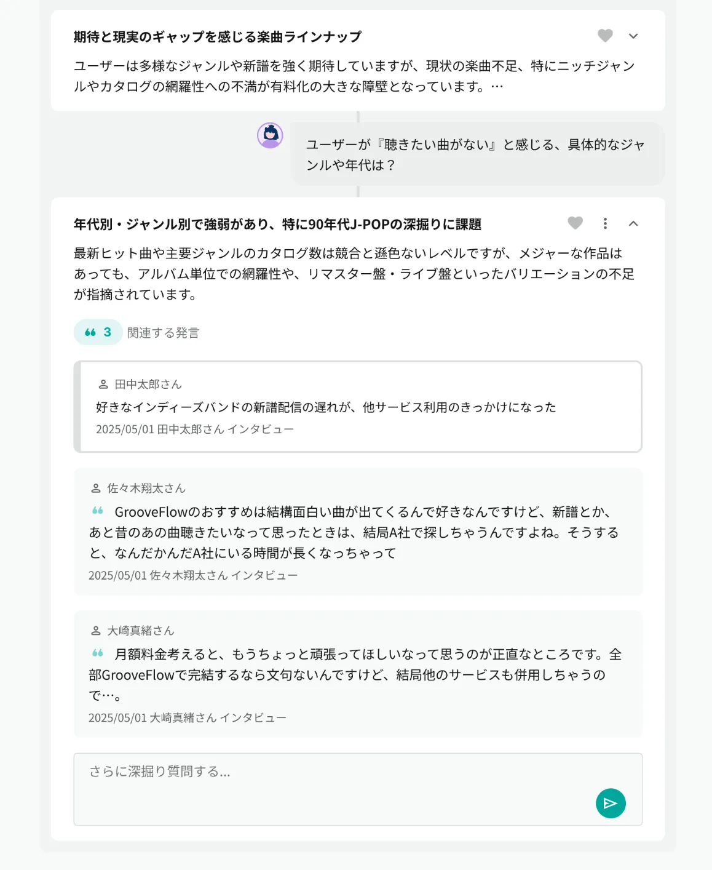Viewport: 712px width, 870px height.
Task: Like the 期待と現実のギャップ insight card
Action: pyautogui.click(x=605, y=36)
